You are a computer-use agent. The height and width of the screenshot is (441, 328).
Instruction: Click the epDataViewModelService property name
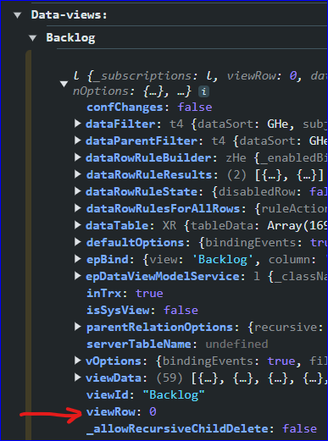pyautogui.click(x=163, y=277)
